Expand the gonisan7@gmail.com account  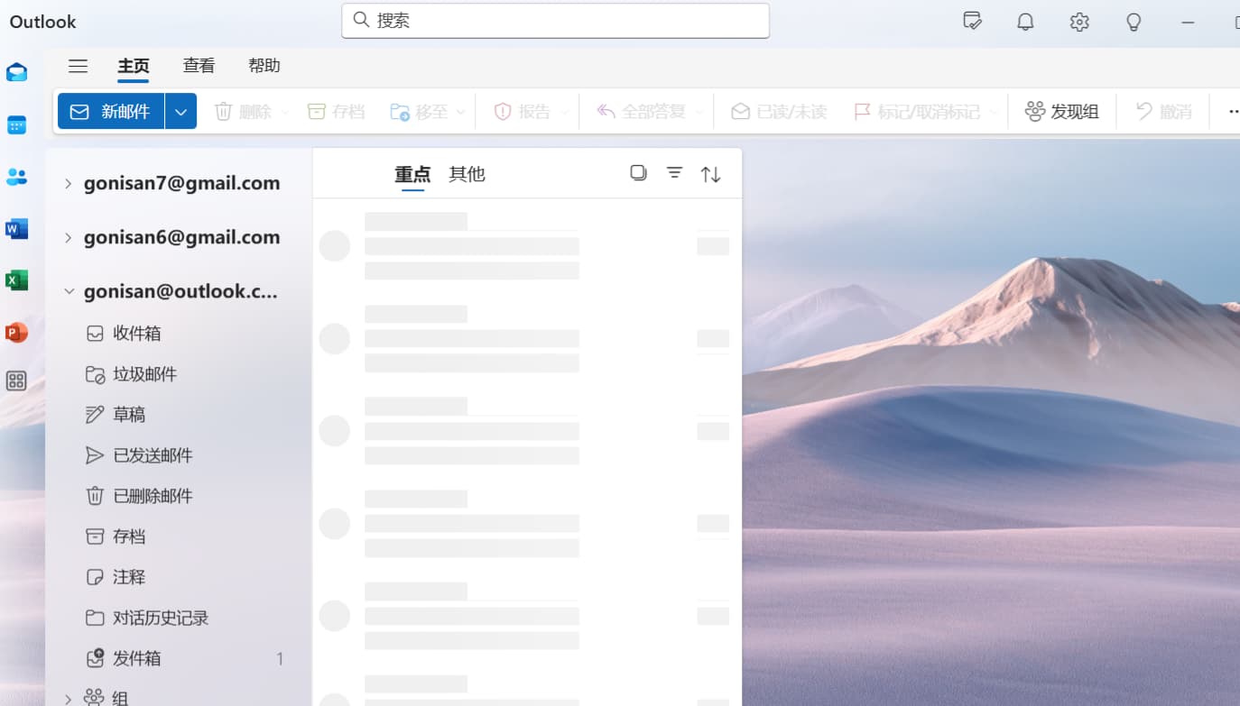point(68,184)
